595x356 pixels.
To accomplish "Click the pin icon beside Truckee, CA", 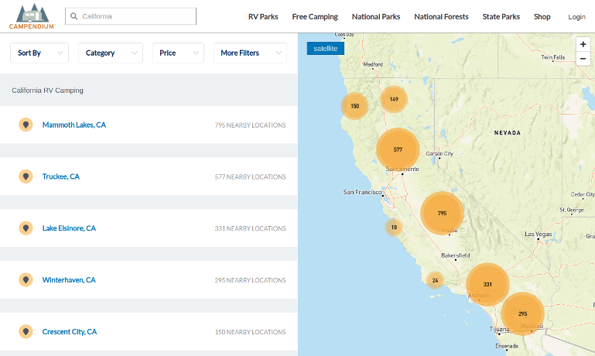I will click(26, 176).
